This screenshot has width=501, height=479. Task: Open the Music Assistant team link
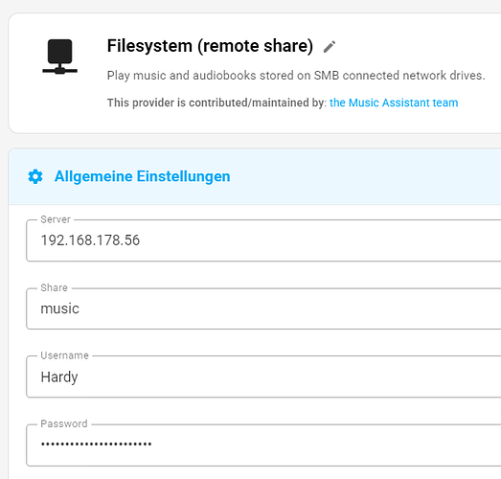[x=394, y=103]
